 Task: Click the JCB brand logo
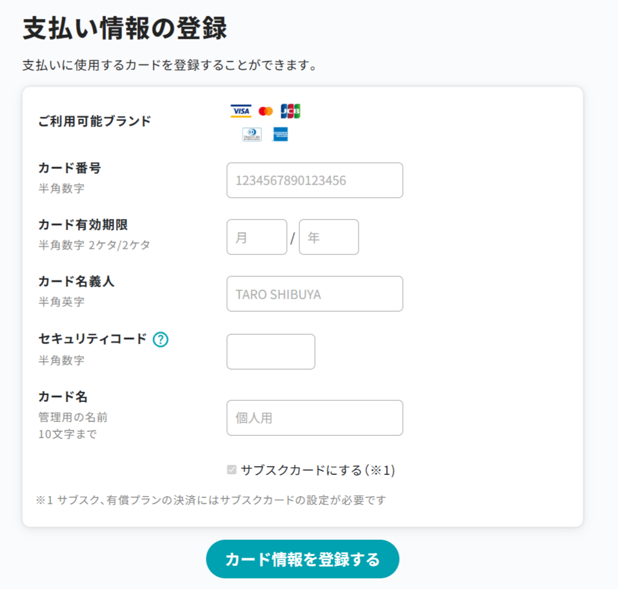pos(291,111)
